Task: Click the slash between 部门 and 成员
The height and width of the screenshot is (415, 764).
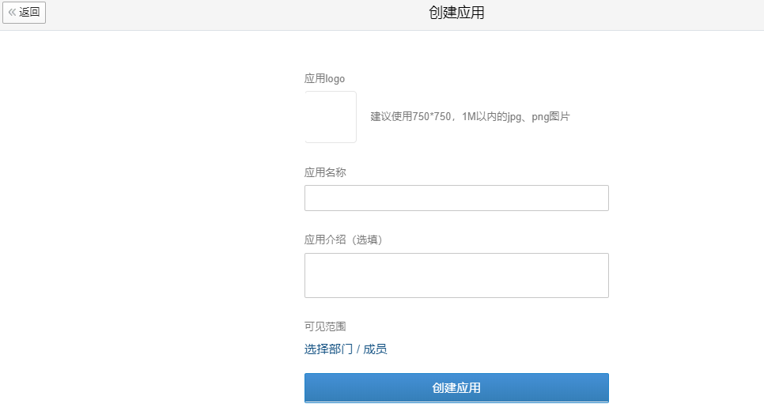Action: pos(358,349)
